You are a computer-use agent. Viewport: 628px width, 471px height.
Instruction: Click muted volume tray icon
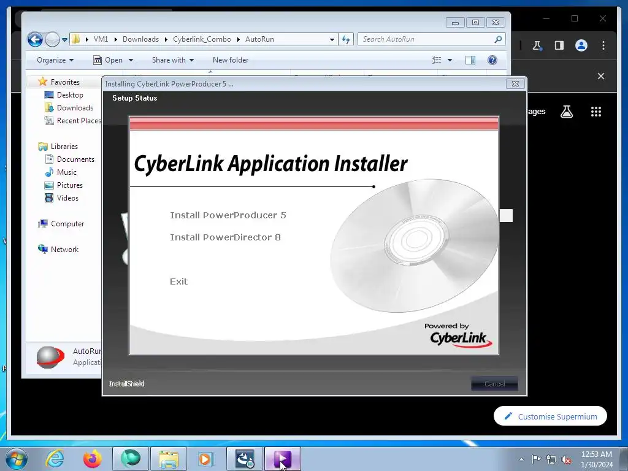pyautogui.click(x=566, y=459)
